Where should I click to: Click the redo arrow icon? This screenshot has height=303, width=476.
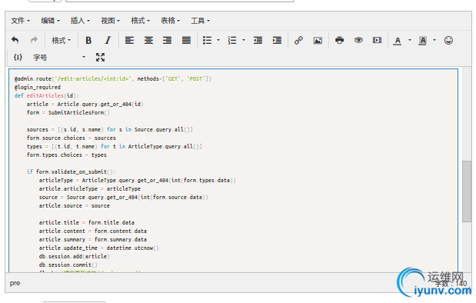[34, 40]
